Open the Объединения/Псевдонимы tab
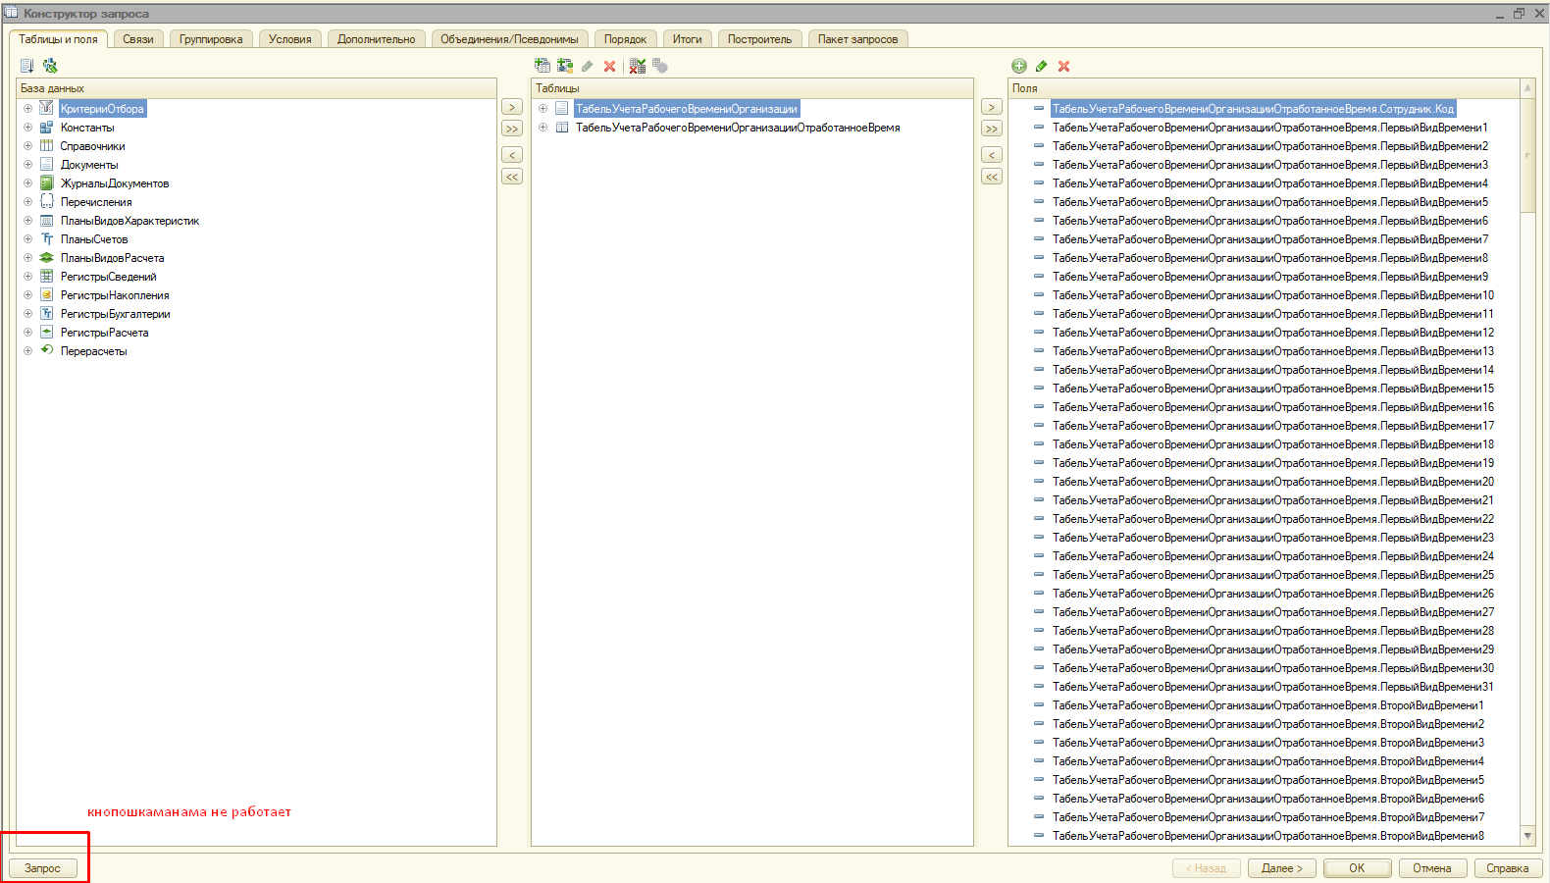This screenshot has height=883, width=1550. click(509, 39)
